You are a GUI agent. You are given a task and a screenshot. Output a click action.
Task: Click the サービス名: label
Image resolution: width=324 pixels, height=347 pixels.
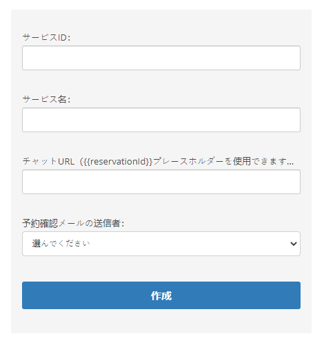click(x=46, y=99)
